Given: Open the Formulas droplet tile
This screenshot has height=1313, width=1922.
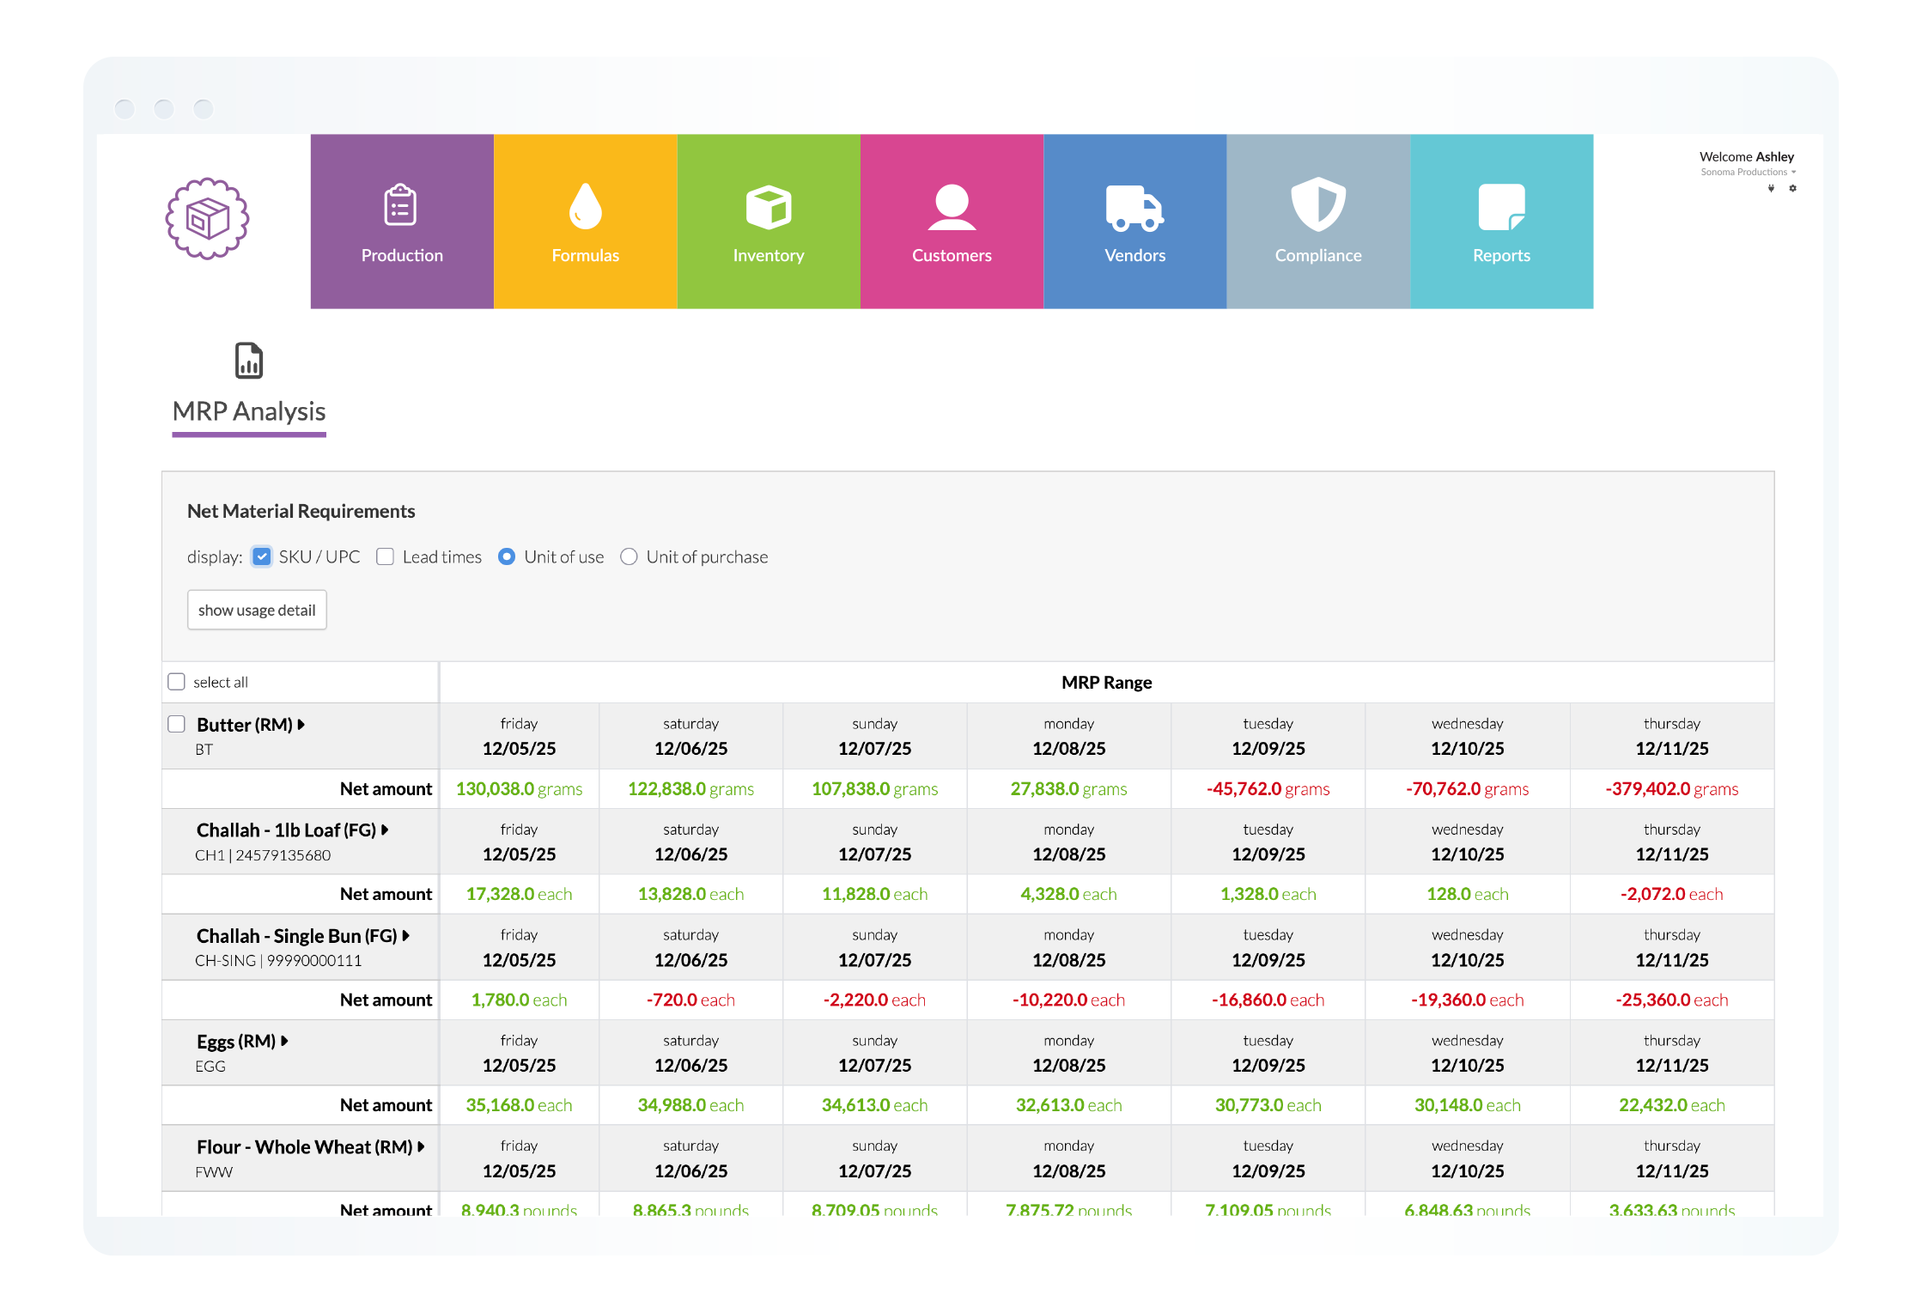Looking at the screenshot, I should [x=585, y=222].
